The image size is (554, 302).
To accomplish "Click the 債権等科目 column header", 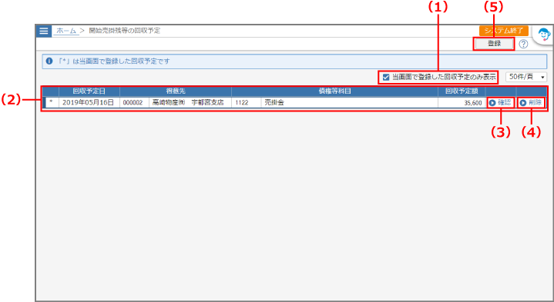I will pos(334,91).
